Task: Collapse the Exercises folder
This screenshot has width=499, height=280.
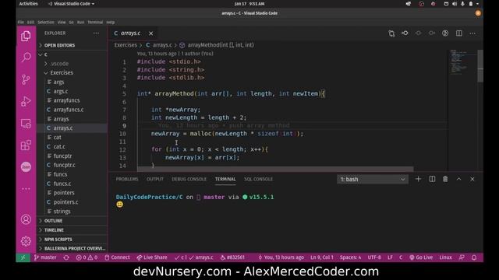Action: click(73, 72)
